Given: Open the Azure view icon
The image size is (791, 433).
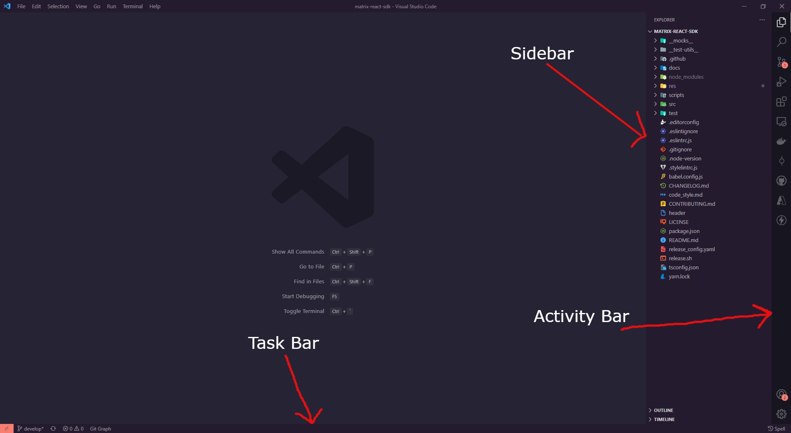Looking at the screenshot, I should 781,200.
